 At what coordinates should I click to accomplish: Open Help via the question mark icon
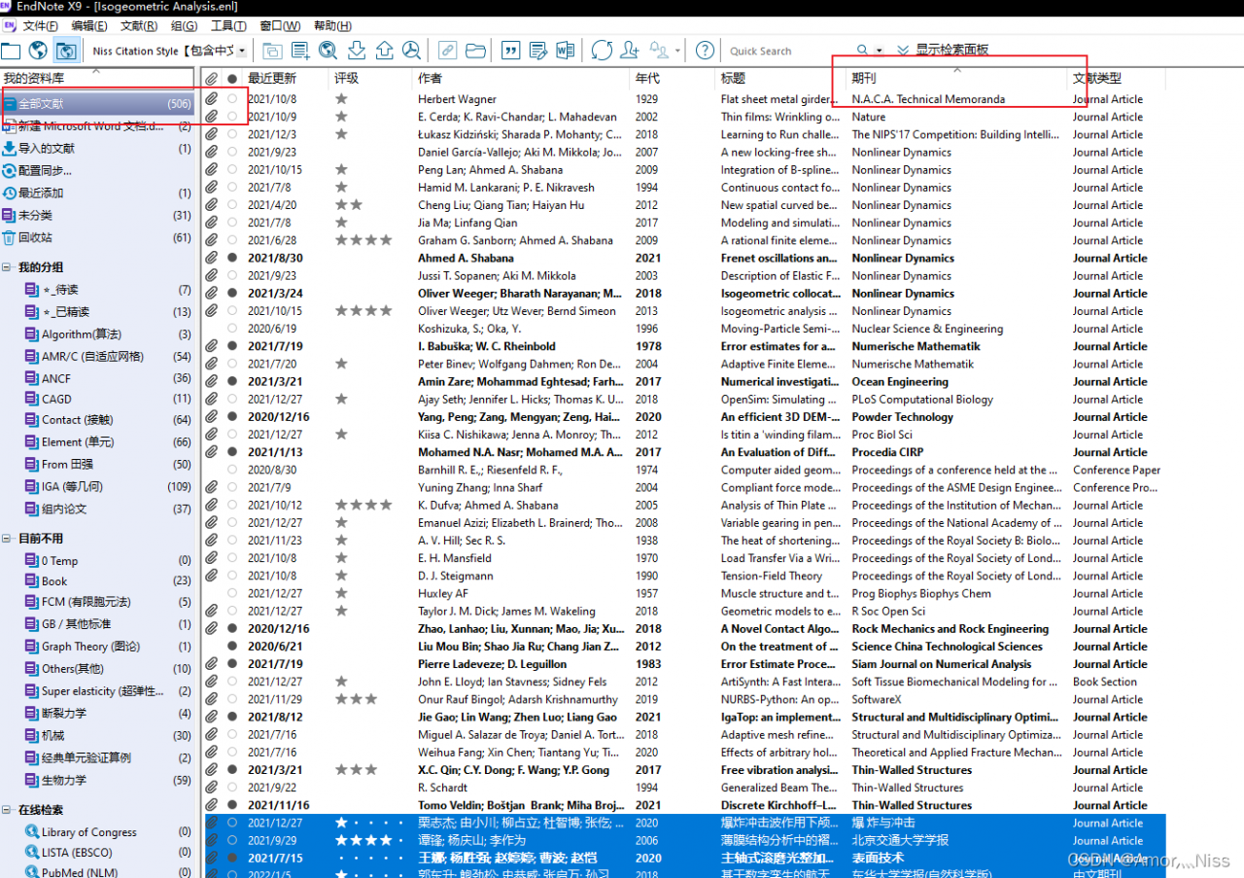(x=706, y=51)
